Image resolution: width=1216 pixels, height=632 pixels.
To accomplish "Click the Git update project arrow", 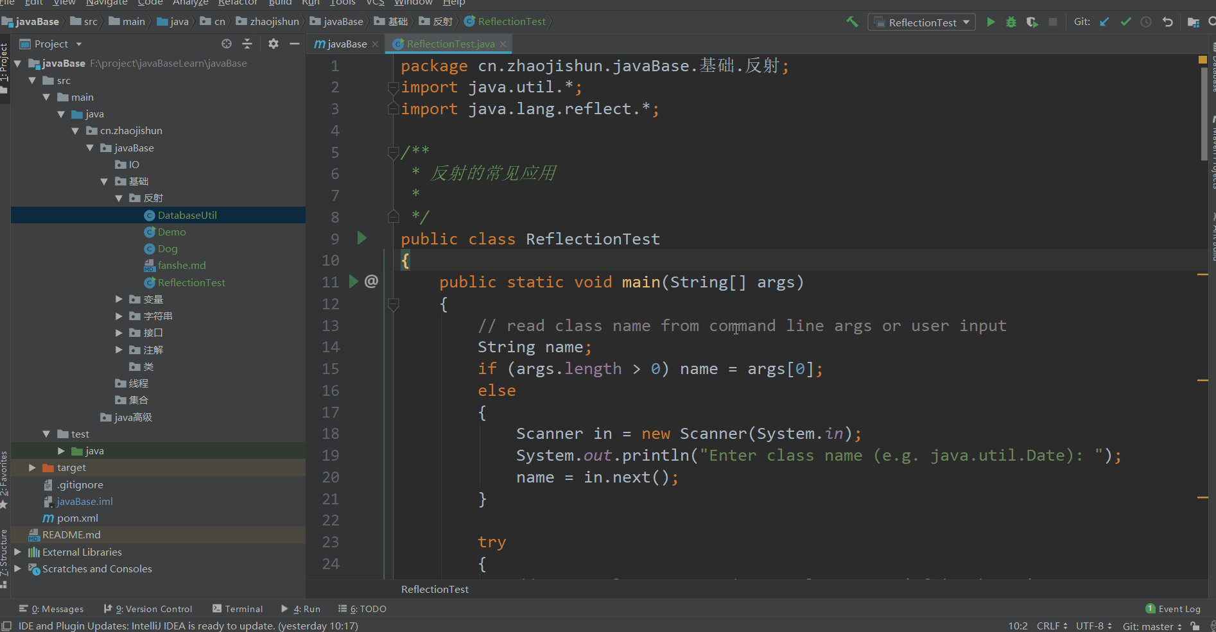I will click(x=1104, y=22).
